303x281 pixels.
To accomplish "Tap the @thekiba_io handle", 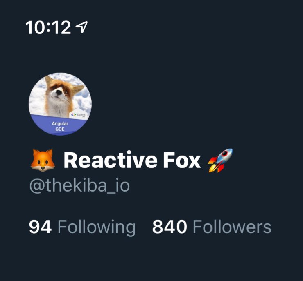I will point(79,185).
